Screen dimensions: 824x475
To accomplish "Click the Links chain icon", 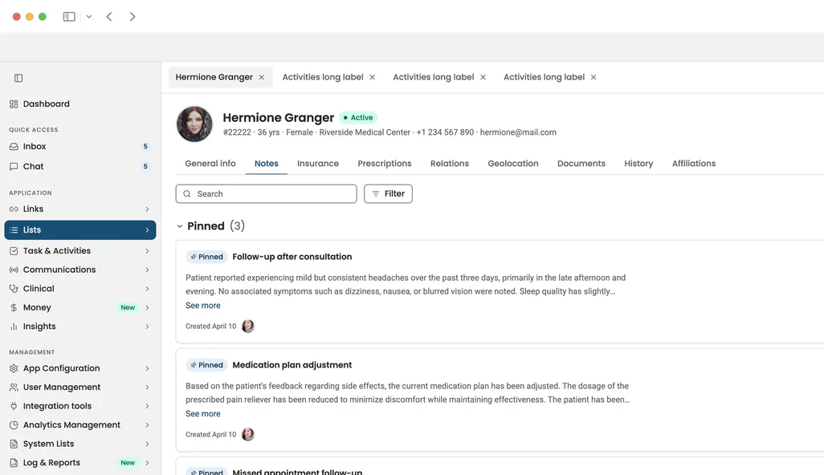I will (x=14, y=209).
